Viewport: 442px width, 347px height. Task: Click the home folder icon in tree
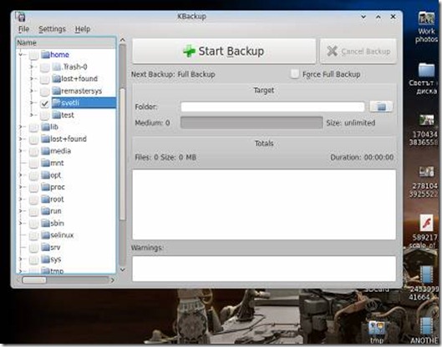pos(45,54)
